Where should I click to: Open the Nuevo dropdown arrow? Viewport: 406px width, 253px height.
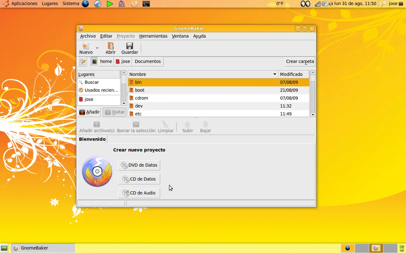(x=97, y=48)
